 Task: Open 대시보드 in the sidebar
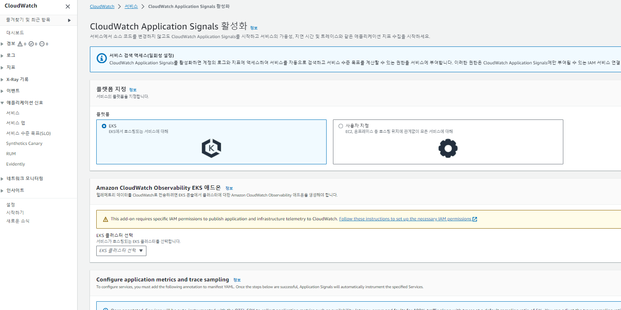click(x=15, y=33)
